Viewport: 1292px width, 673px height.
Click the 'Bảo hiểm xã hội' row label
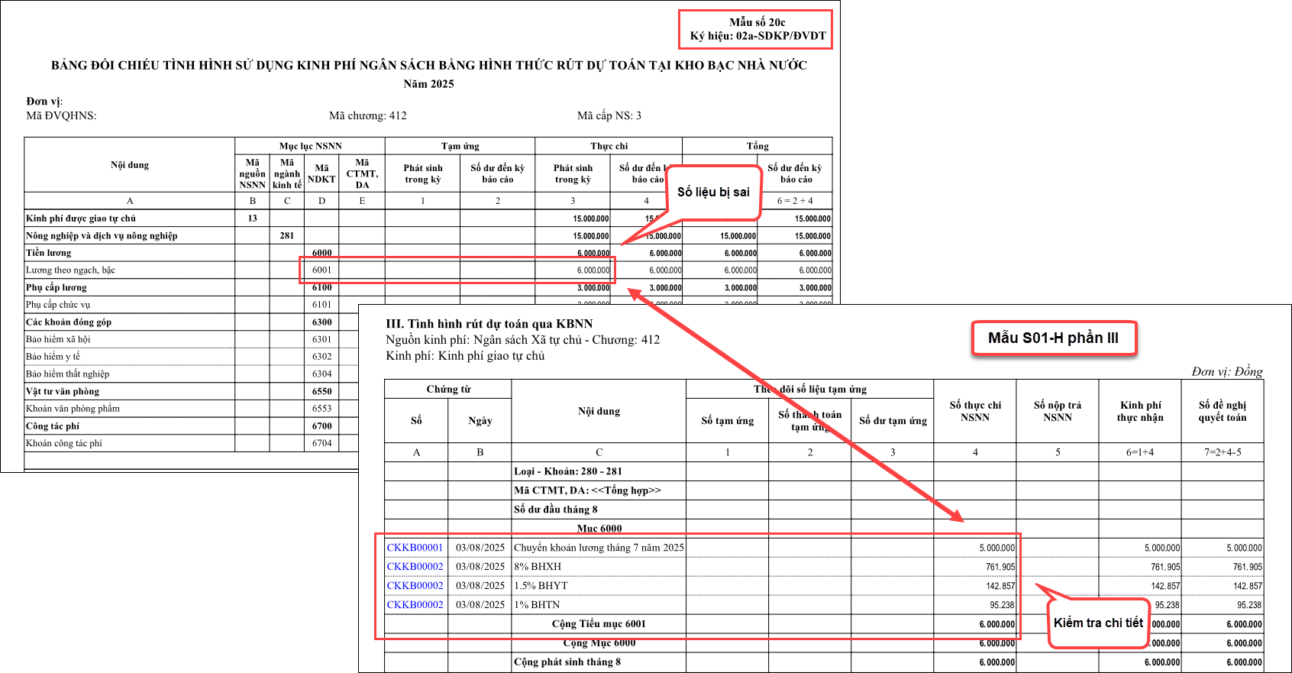[x=58, y=339]
